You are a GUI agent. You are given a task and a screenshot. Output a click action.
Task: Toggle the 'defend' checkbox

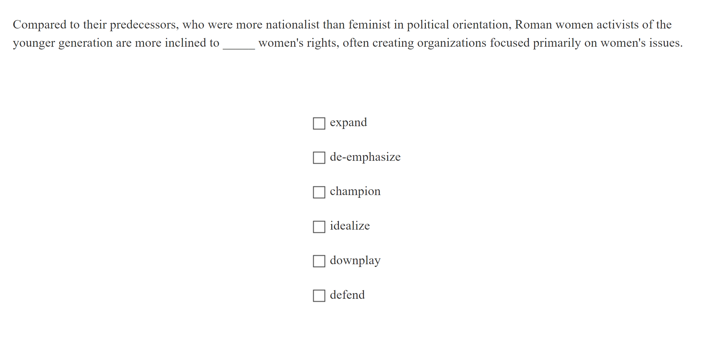(x=319, y=295)
